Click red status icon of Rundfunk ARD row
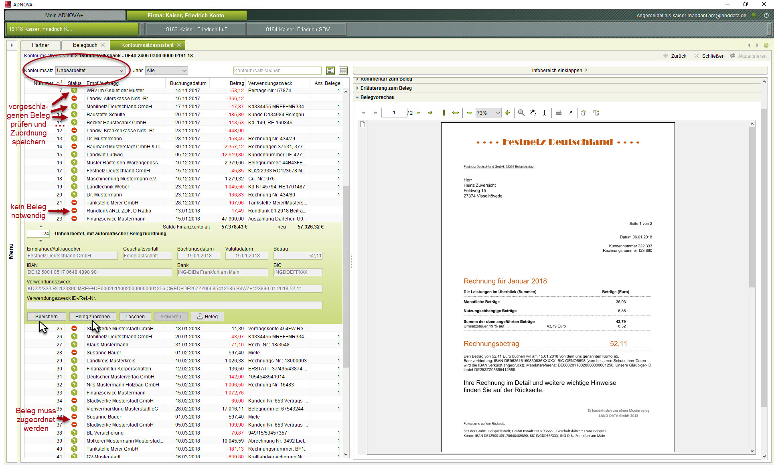The width and height of the screenshot is (774, 465). coord(74,210)
